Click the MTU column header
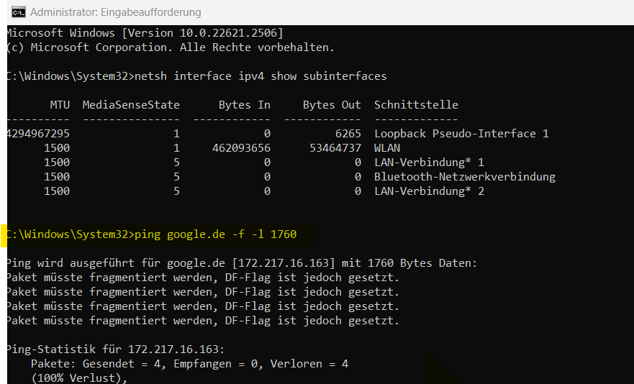This screenshot has height=384, width=634. coord(60,104)
